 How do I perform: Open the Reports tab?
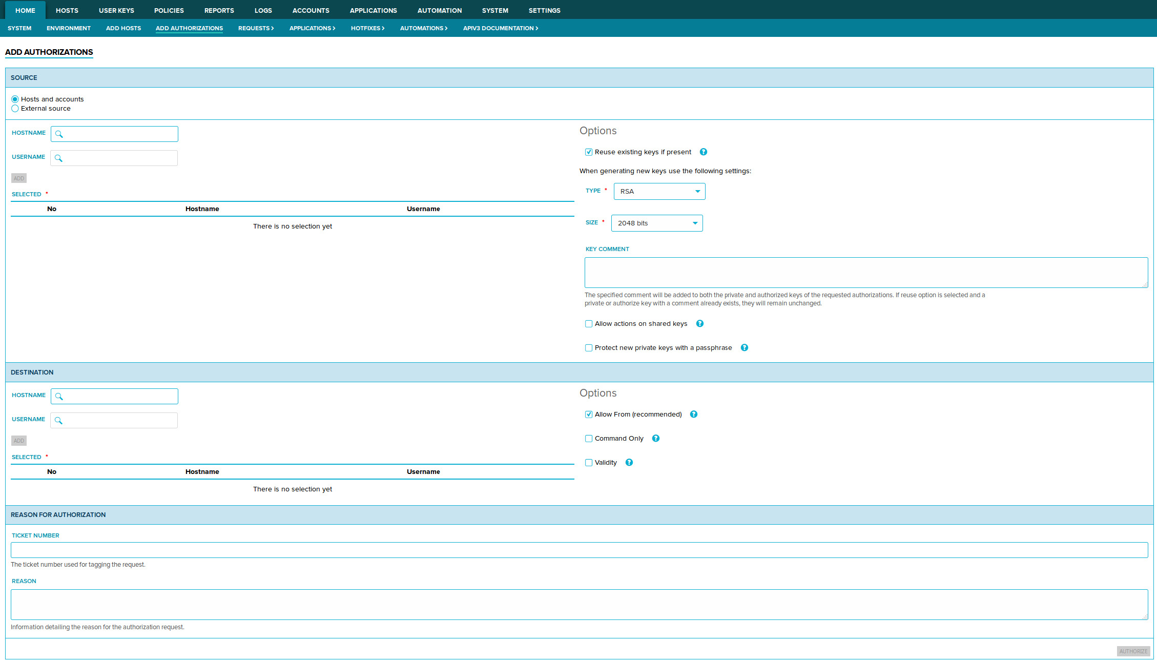219,10
